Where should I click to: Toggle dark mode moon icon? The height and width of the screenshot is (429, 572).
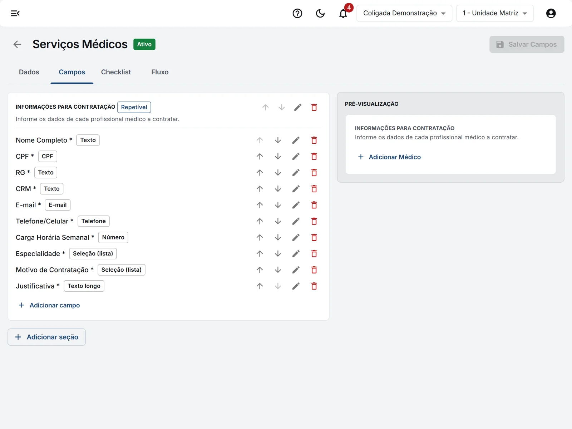coord(320,13)
